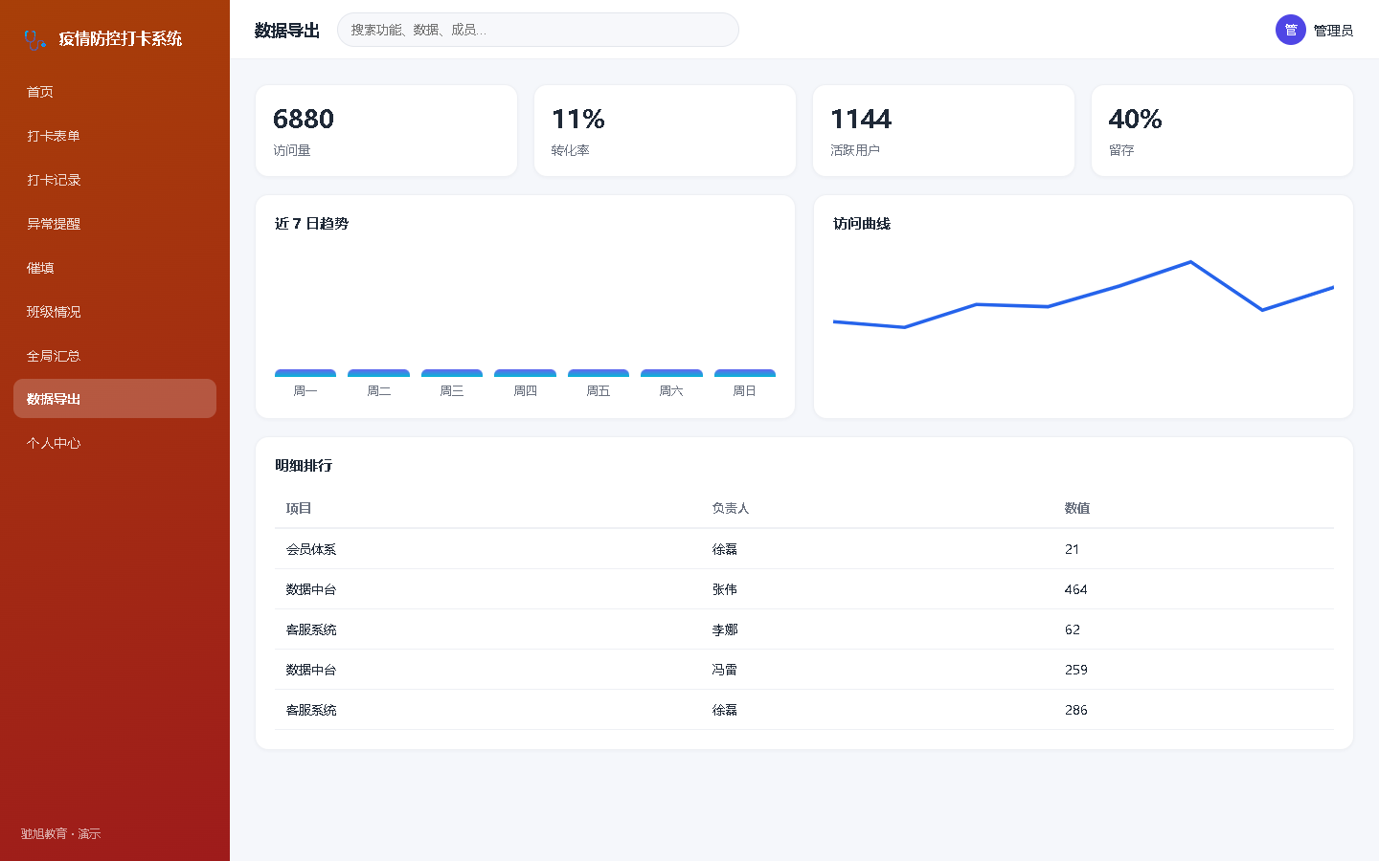Click the 近 7 日趋势 heading
Screen dimensions: 1379x861
point(311,224)
